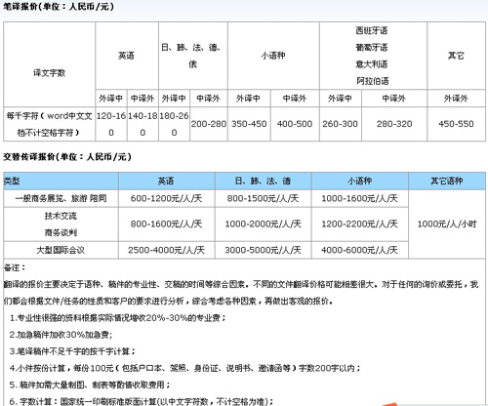
Task: Click the 备注： label
Action: [15, 267]
